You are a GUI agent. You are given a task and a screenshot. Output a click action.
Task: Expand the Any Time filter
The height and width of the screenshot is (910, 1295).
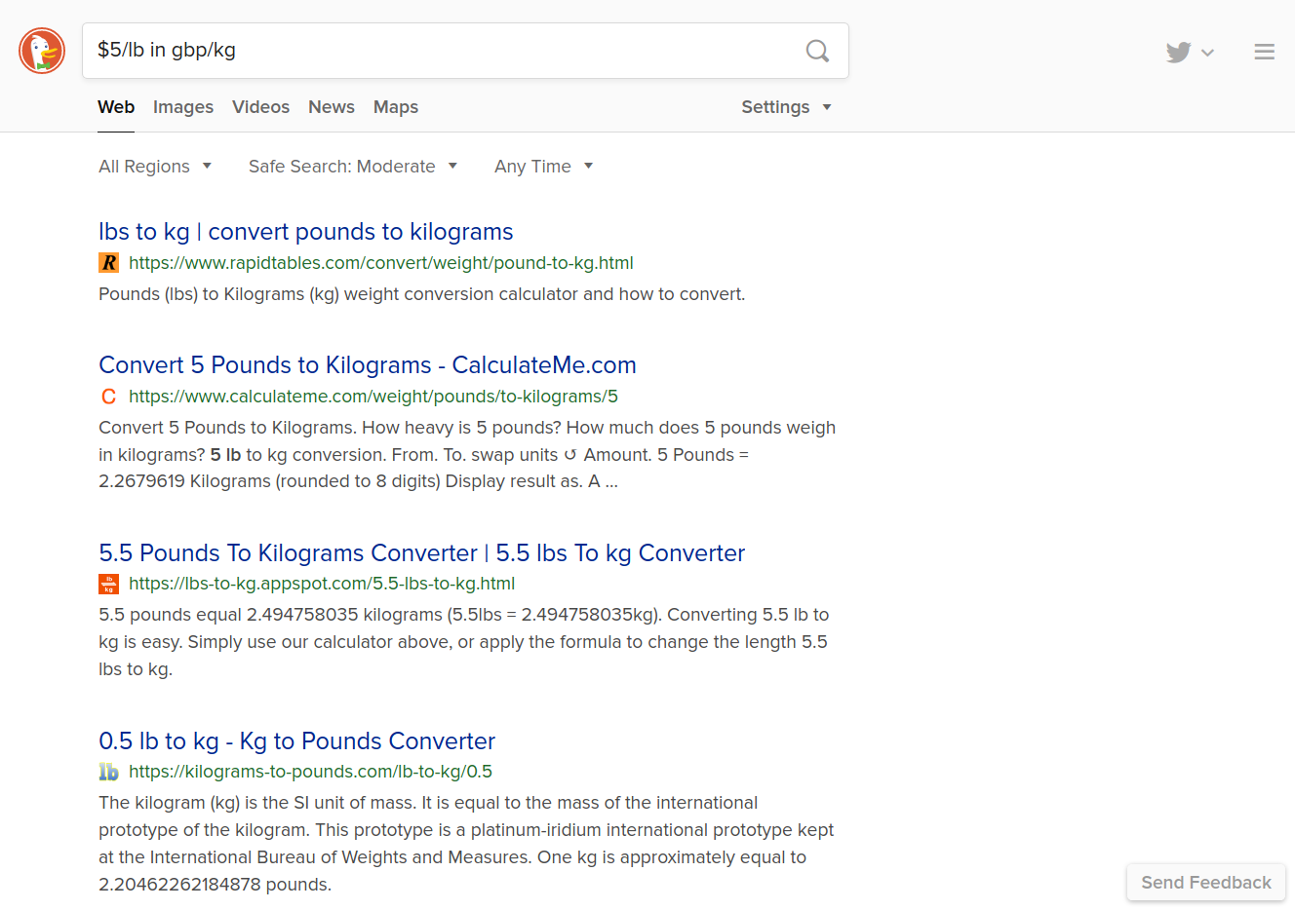click(543, 167)
